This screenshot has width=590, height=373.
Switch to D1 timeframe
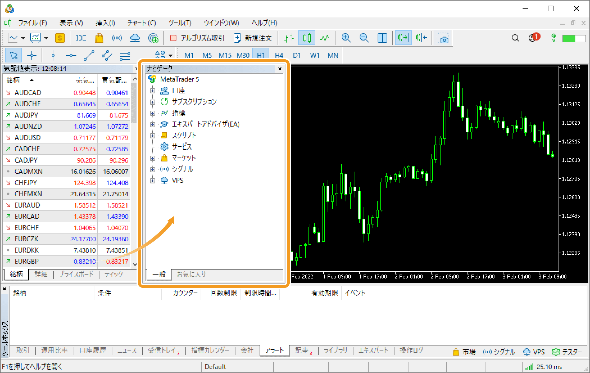click(x=297, y=55)
